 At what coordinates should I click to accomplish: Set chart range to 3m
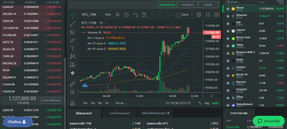85,103
